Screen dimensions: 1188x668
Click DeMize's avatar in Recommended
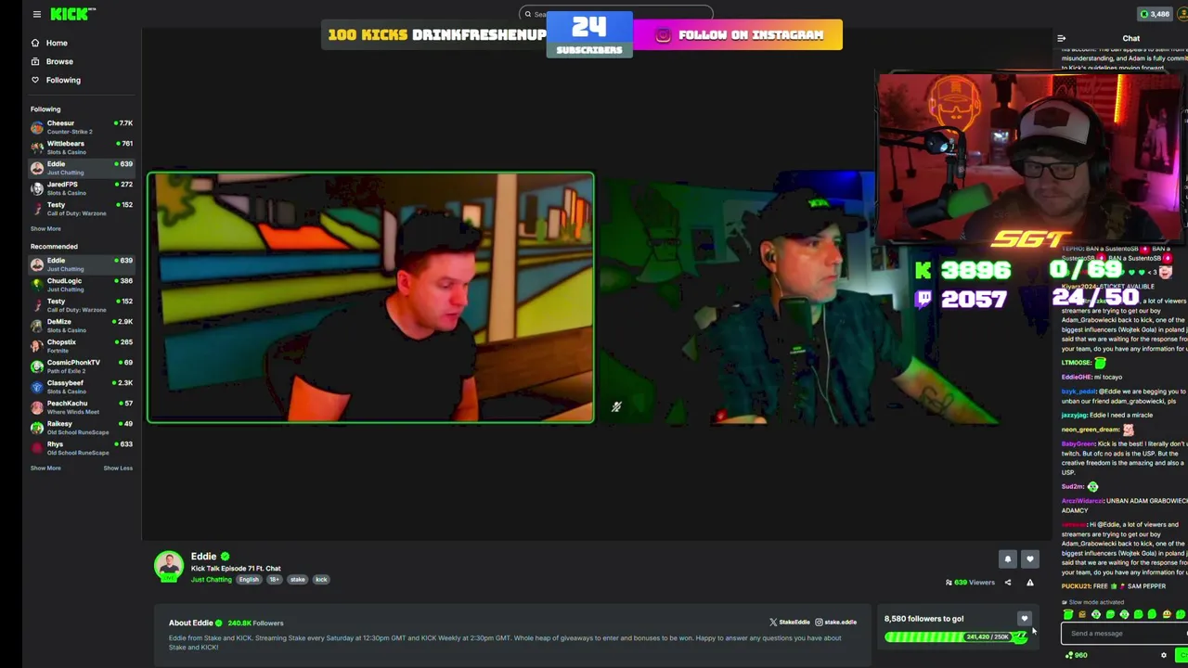coord(36,326)
